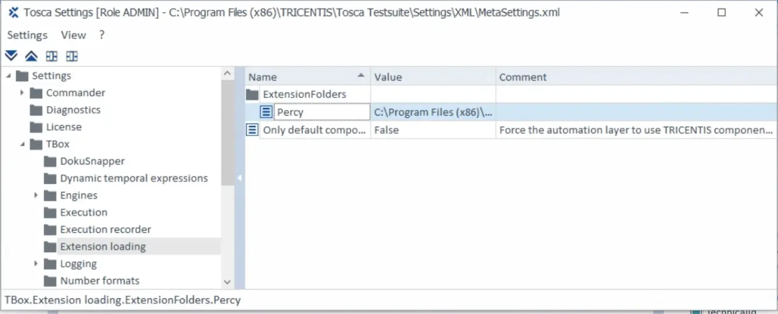Click the Diagnostics folder icon
Image resolution: width=778 pixels, height=314 pixels.
click(36, 110)
